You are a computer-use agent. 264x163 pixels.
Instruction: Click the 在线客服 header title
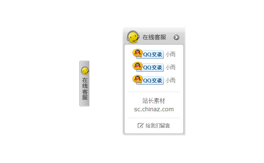[154, 37]
